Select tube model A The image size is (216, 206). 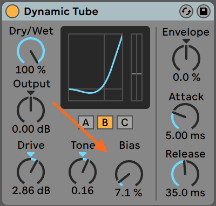coord(86,122)
